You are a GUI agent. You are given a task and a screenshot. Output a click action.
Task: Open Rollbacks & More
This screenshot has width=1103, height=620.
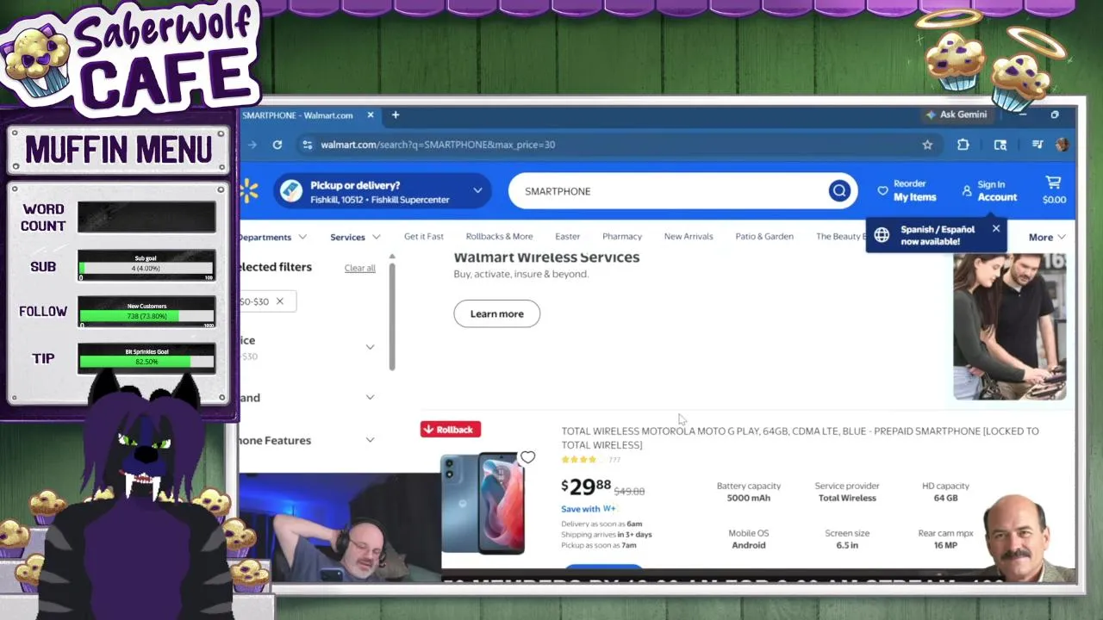[499, 236]
